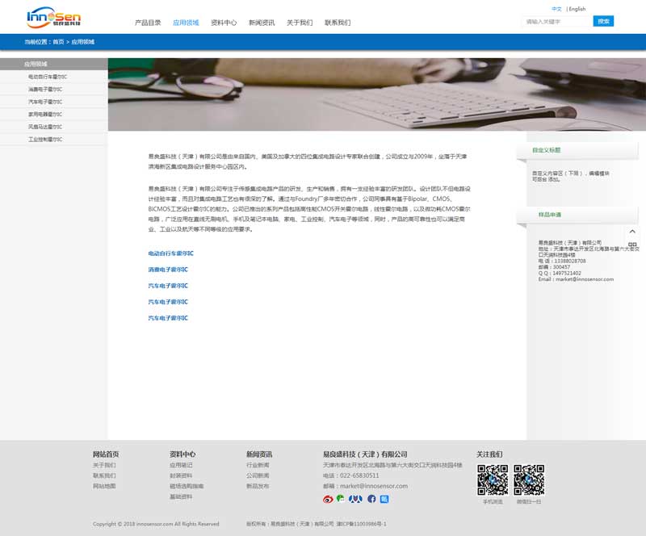Image resolution: width=646 pixels, height=536 pixels.
Task: Open the 资料中心 menu item
Action: click(x=224, y=23)
